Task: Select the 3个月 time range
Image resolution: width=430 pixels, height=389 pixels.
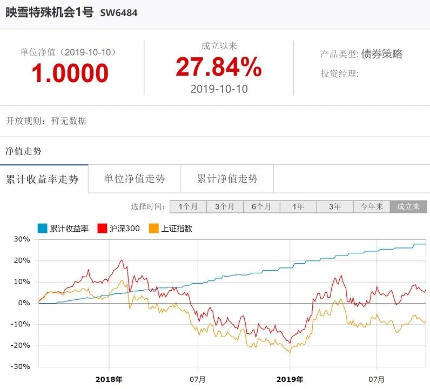Action: 225,206
